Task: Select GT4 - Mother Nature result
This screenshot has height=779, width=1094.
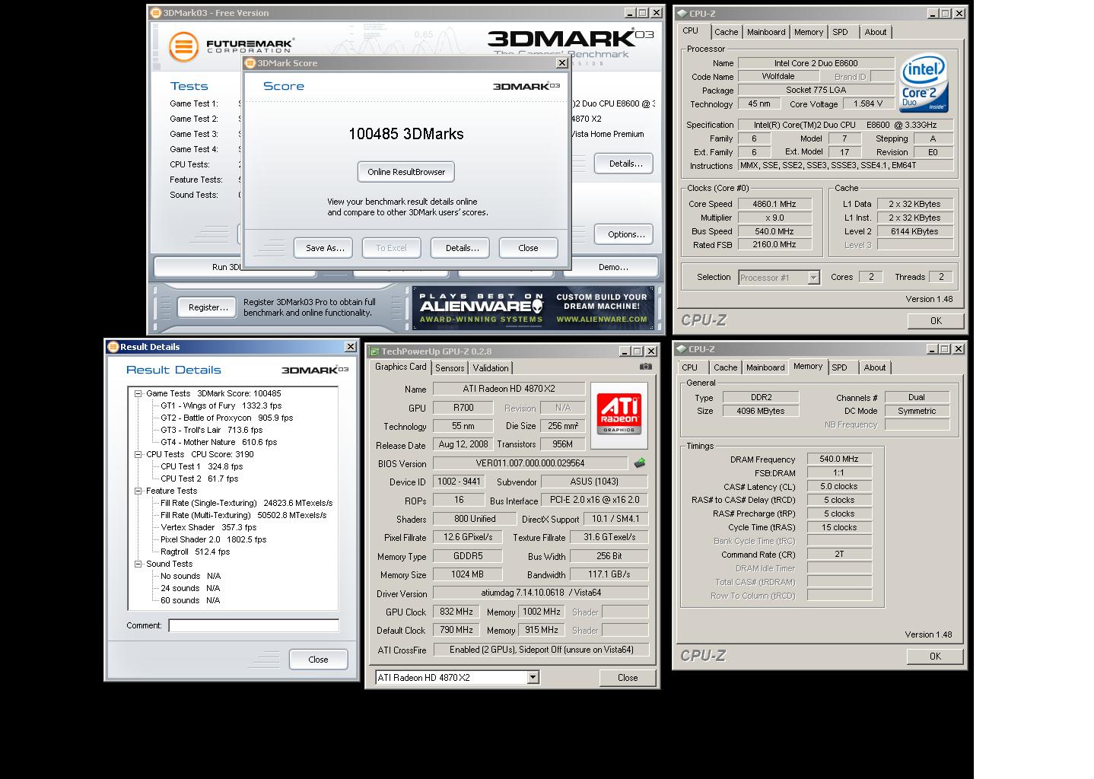Action: [218, 442]
